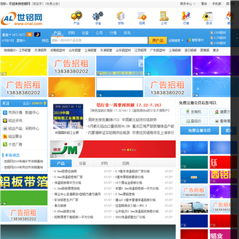This screenshot has height=239, width=239.
Task: Open headline 铝行业一周要闻回顾 (7.22-7.26)
Action: pyautogui.click(x=129, y=105)
